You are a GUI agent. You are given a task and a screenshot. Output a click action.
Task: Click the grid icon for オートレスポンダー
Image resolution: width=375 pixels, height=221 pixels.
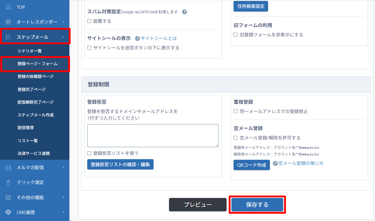click(8, 22)
